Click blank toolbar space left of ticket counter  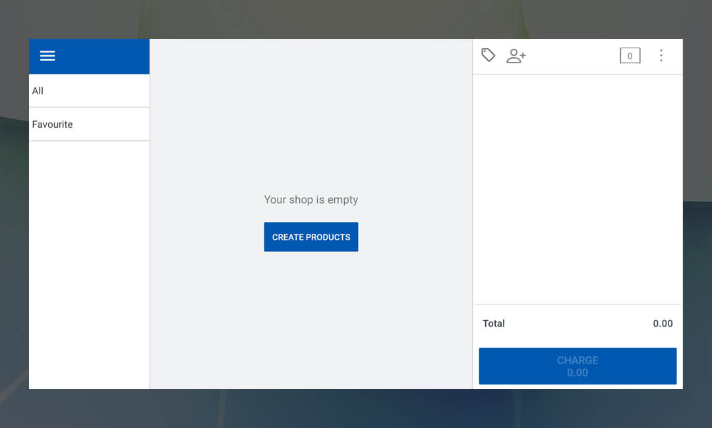pos(572,56)
